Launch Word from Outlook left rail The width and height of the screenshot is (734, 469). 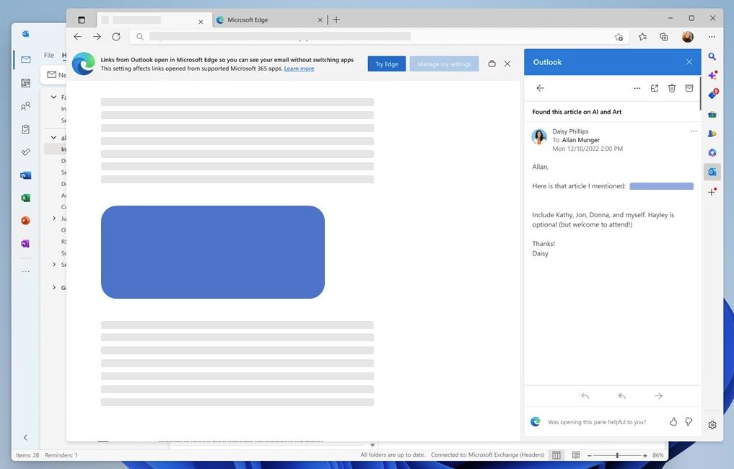coord(26,175)
